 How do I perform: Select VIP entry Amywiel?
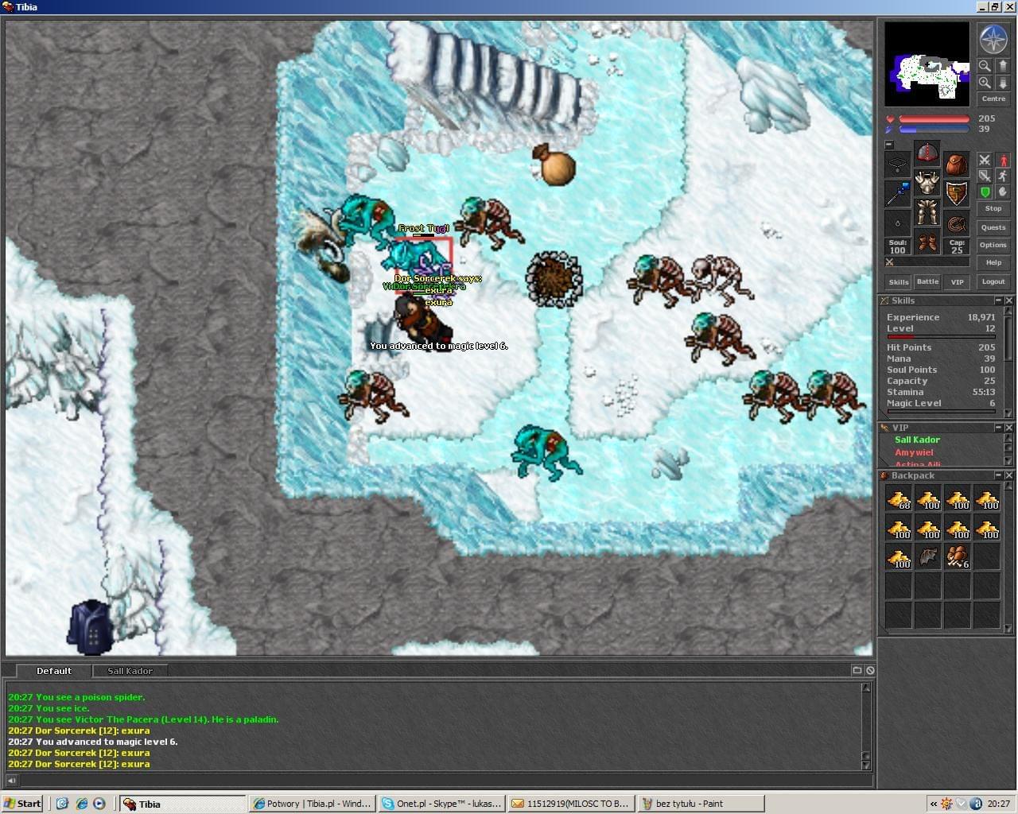tap(914, 452)
